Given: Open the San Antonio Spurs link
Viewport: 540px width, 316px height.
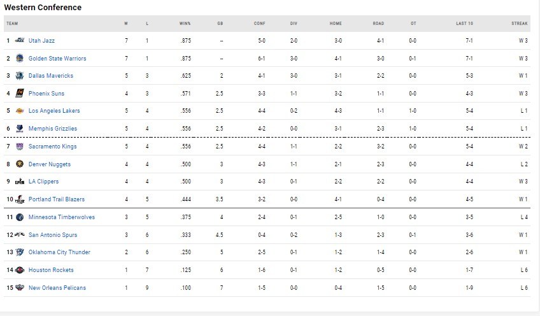Looking at the screenshot, I should [x=53, y=235].
